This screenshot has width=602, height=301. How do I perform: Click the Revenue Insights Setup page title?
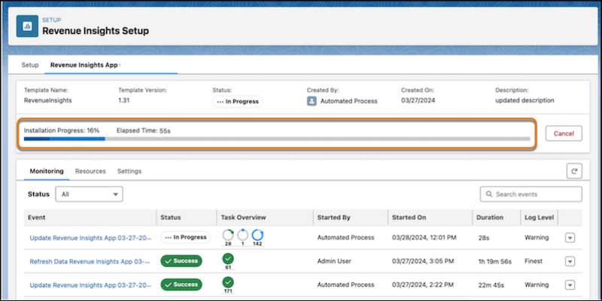coord(96,31)
